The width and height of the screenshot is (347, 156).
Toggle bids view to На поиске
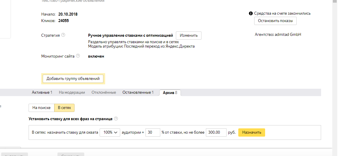pyautogui.click(x=41, y=108)
